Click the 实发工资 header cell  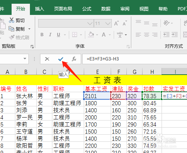coord(174,89)
